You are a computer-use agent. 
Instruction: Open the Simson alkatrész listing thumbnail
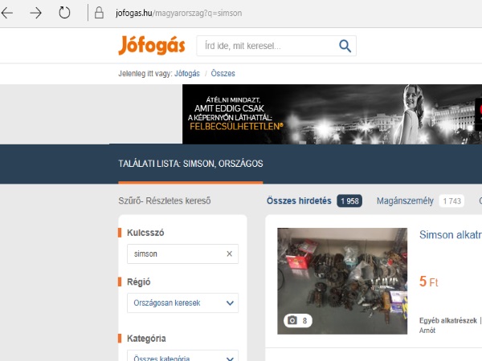pyautogui.click(x=342, y=281)
